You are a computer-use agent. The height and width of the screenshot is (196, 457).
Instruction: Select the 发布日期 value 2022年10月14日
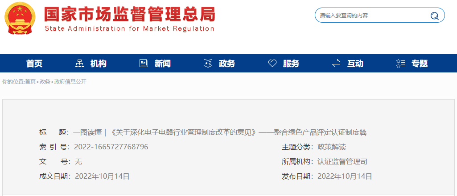tap(345, 176)
